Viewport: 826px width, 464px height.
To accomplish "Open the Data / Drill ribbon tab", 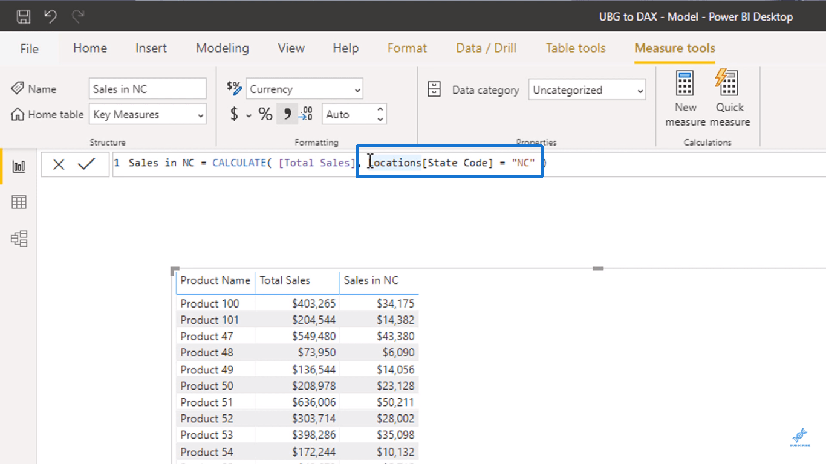I will pyautogui.click(x=486, y=48).
